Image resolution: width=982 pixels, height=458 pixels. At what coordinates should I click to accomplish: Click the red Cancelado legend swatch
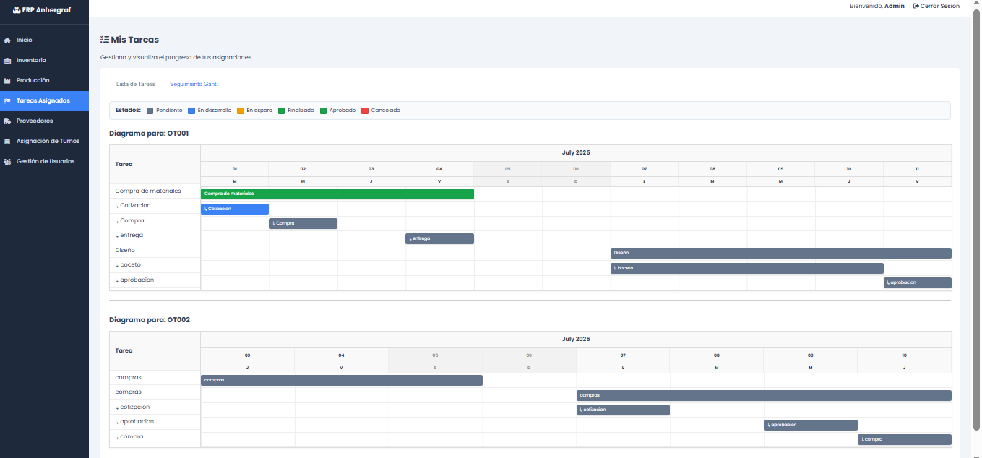(365, 111)
